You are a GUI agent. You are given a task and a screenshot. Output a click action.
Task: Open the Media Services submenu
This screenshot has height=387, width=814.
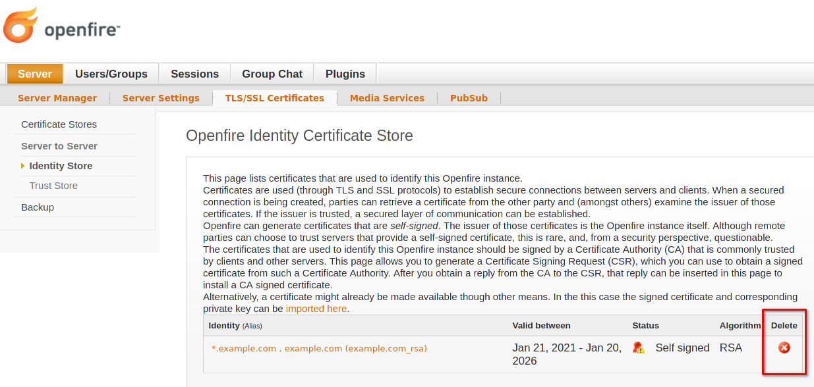387,98
